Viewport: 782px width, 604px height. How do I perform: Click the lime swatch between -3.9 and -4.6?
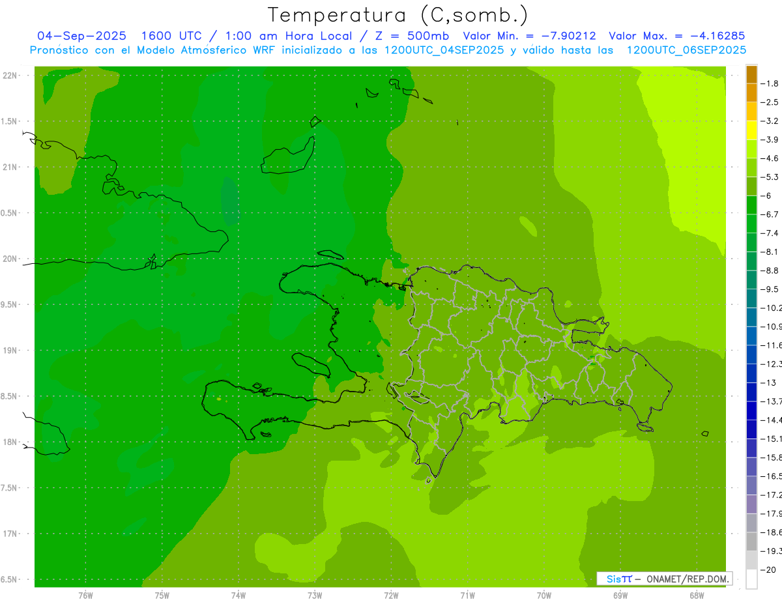751,149
